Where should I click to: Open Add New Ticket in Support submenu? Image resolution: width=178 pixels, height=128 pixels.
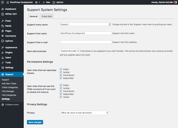(x=9, y=84)
